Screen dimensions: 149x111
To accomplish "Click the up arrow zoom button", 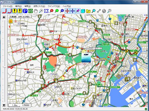I will point(4,17).
